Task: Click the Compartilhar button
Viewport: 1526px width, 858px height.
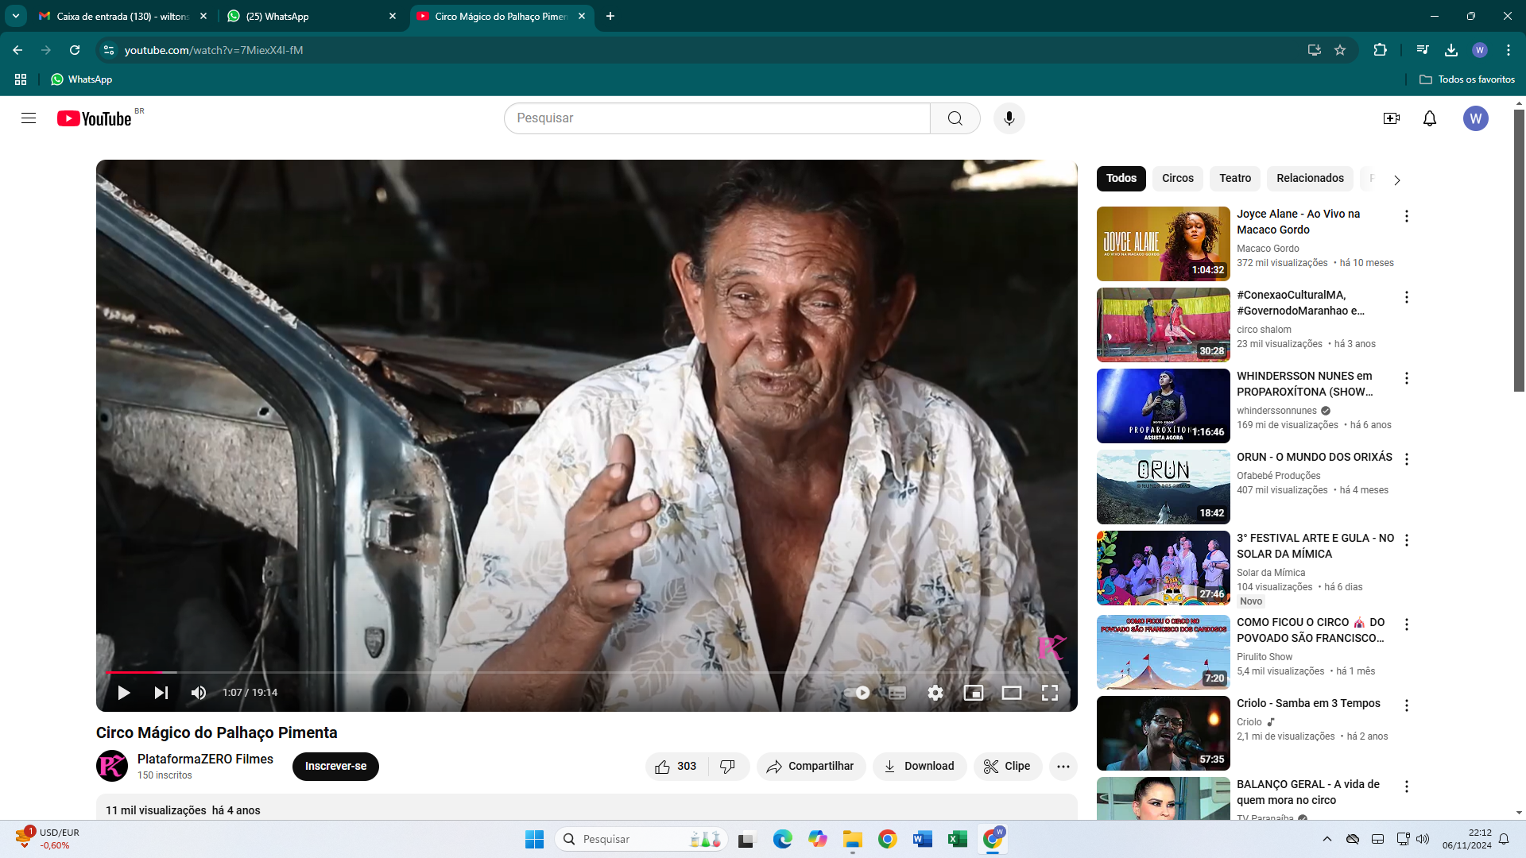Action: 811,767
